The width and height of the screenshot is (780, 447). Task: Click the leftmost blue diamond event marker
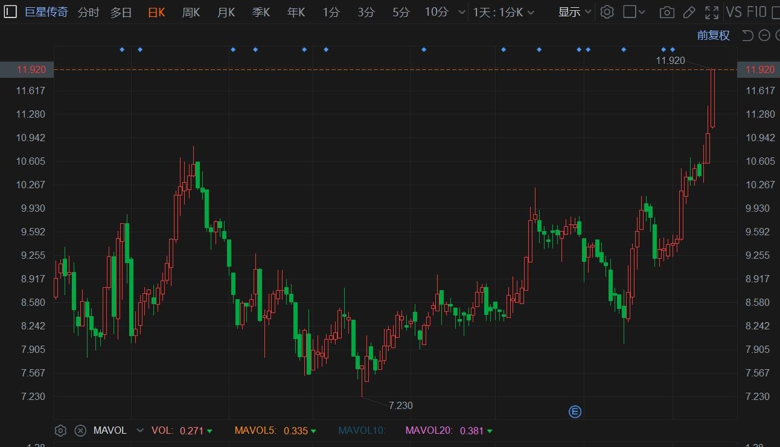(x=122, y=49)
